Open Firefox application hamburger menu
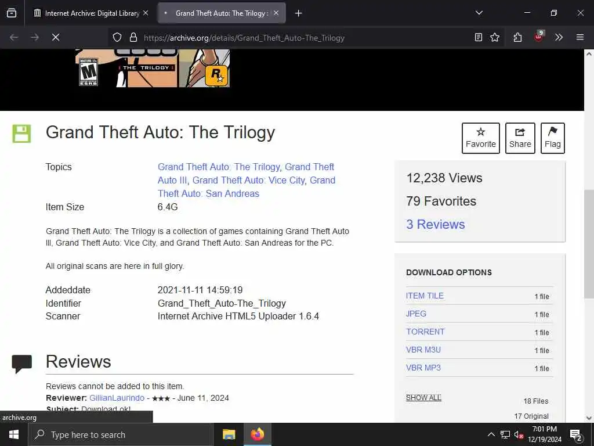Screen dimensions: 594x446 pyautogui.click(x=580, y=37)
